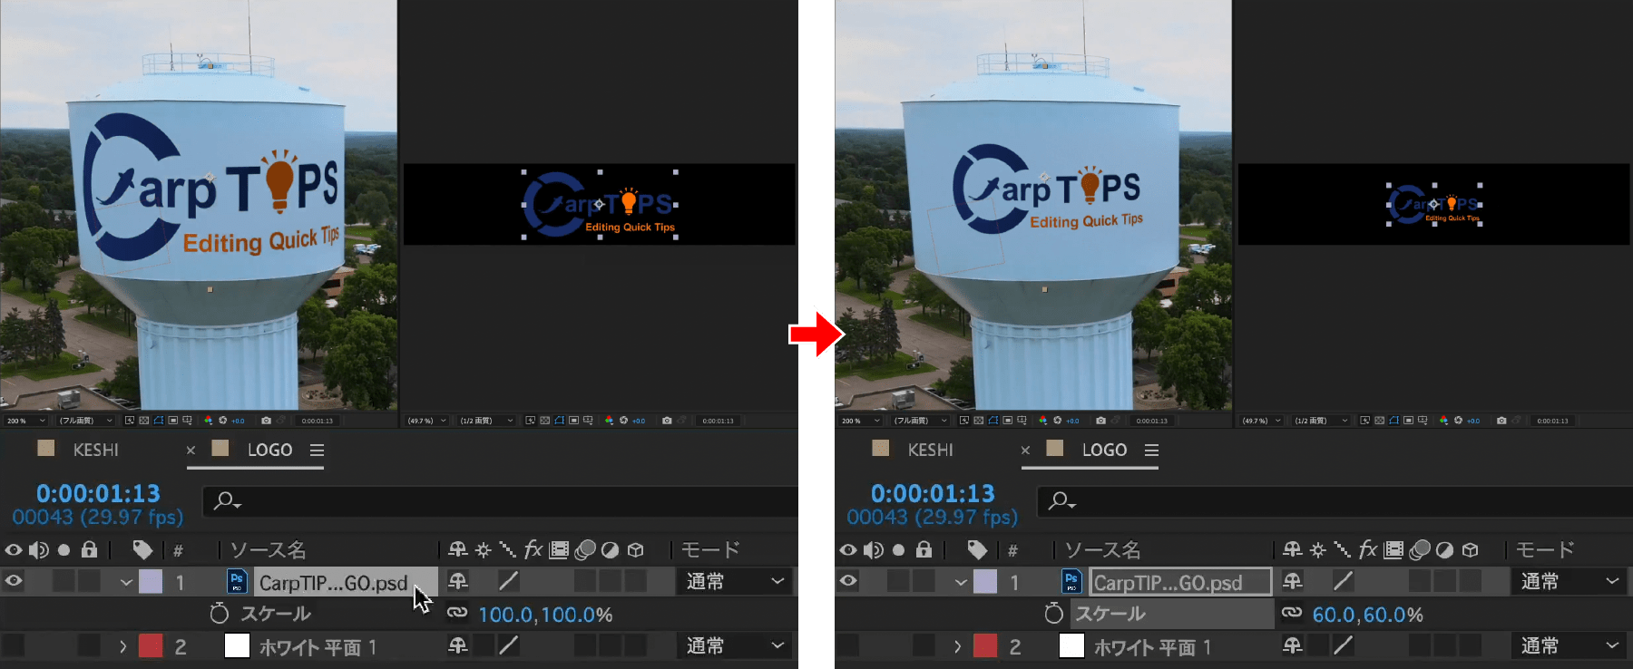Click the label tag column icon in left timeline header
The image size is (1633, 669).
142,549
